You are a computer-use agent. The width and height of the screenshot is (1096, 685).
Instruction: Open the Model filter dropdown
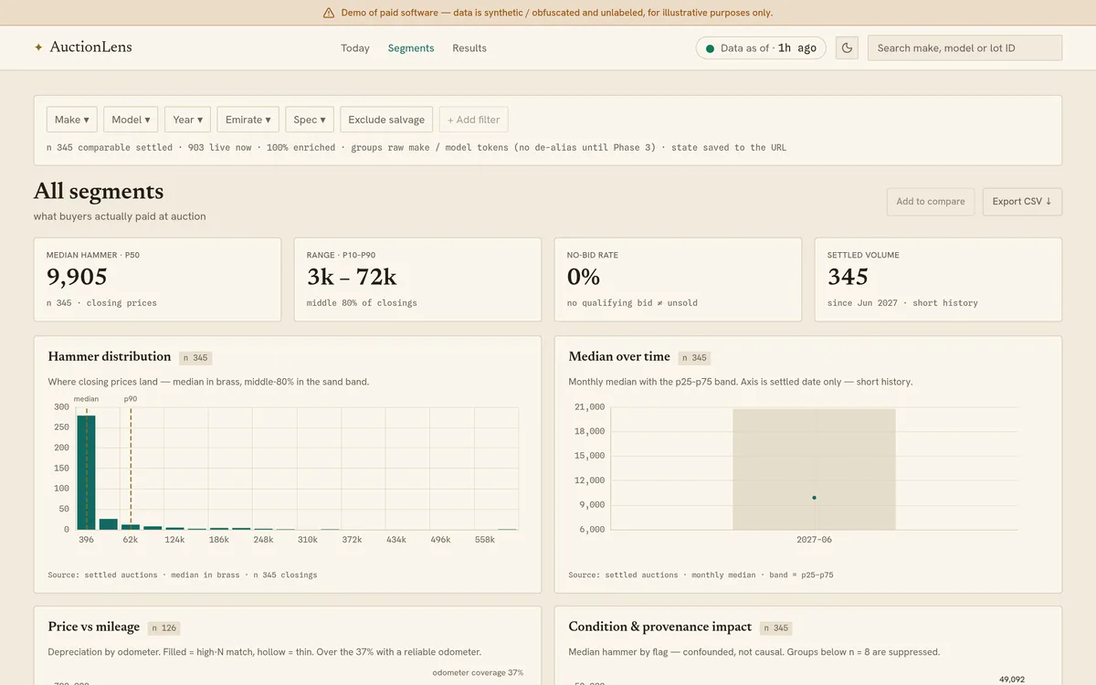tap(131, 120)
